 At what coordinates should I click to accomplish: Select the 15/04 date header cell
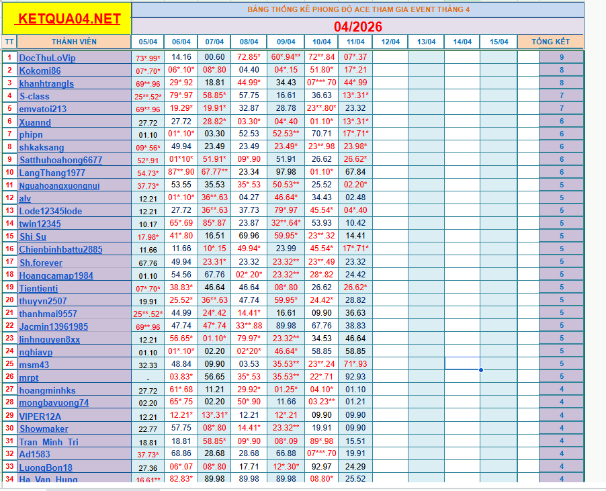pos(499,42)
